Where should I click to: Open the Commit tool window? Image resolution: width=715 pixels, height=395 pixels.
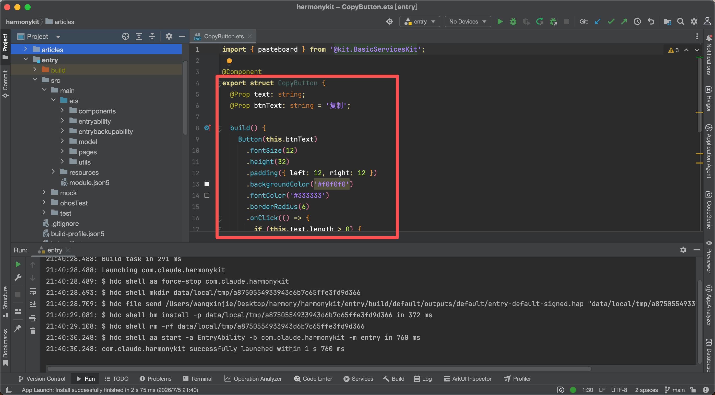pyautogui.click(x=5, y=84)
